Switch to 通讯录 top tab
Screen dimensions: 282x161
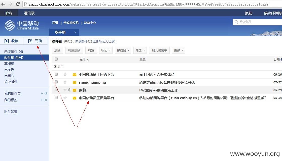tap(29, 13)
